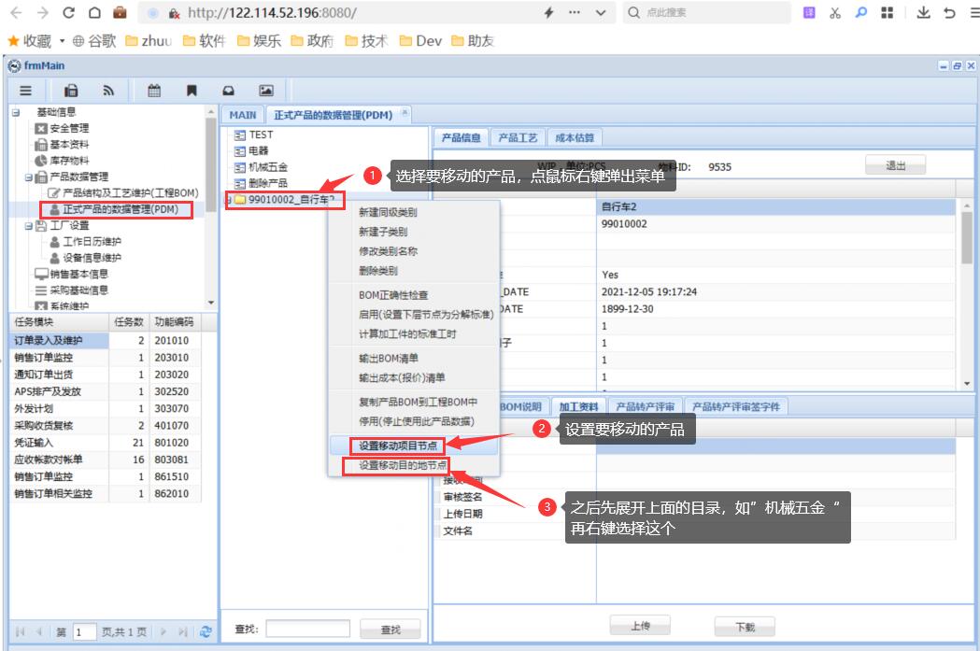Click the blue magnifier icon in browser toolbar
Image resolution: width=980 pixels, height=651 pixels.
[x=861, y=12]
